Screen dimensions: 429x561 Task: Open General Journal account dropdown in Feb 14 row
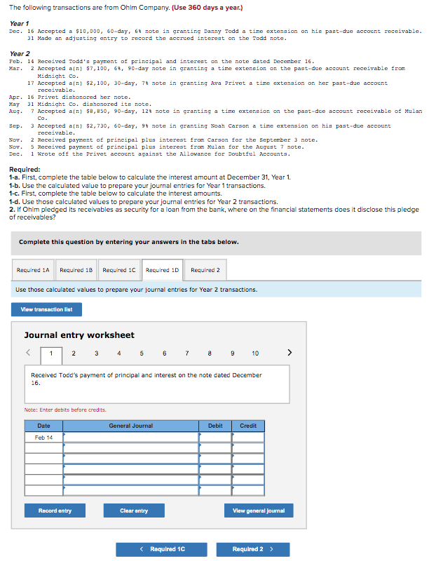[131, 437]
